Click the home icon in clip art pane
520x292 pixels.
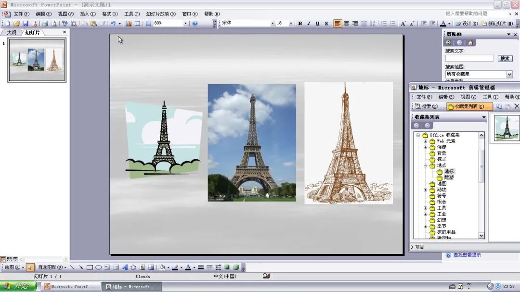(470, 42)
